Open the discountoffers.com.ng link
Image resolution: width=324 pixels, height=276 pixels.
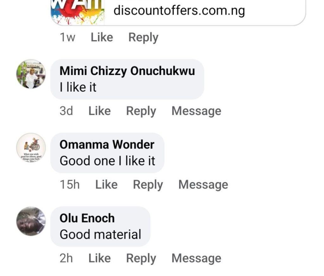pyautogui.click(x=179, y=11)
